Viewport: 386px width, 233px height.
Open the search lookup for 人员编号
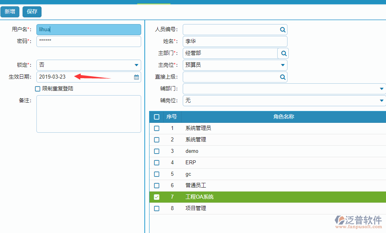pos(282,29)
